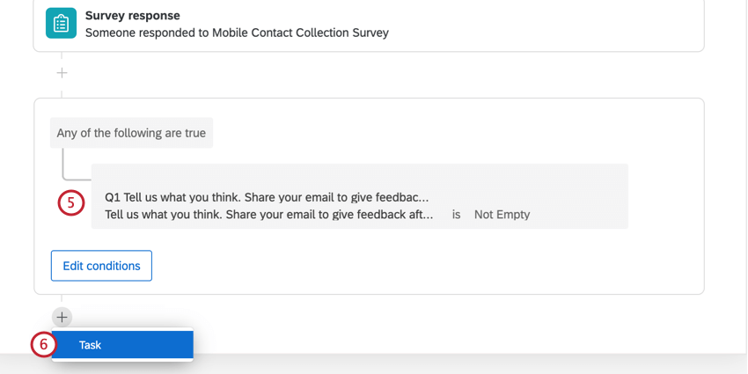This screenshot has height=374, width=748.
Task: Click the 'is' operator in the condition
Action: [457, 215]
